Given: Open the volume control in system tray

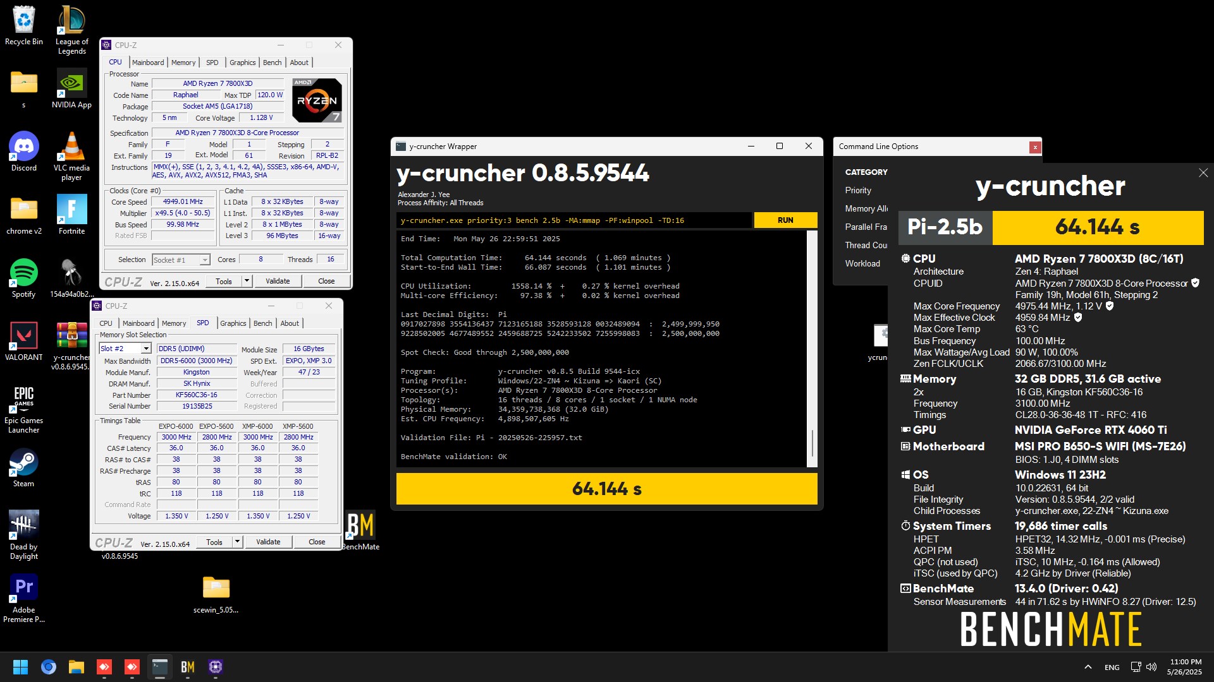Looking at the screenshot, I should [x=1151, y=667].
